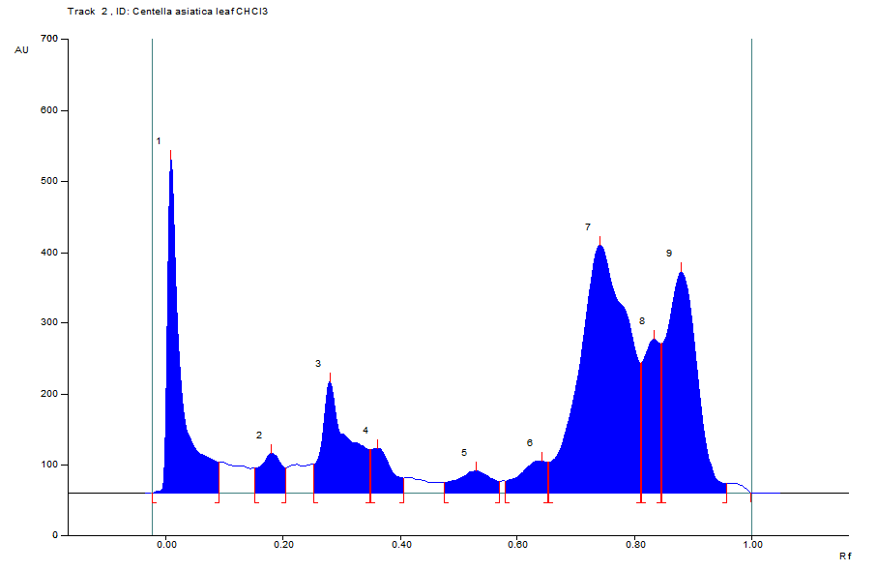
Task: Click the 400 tick on the AU axis
Action: click(x=49, y=253)
